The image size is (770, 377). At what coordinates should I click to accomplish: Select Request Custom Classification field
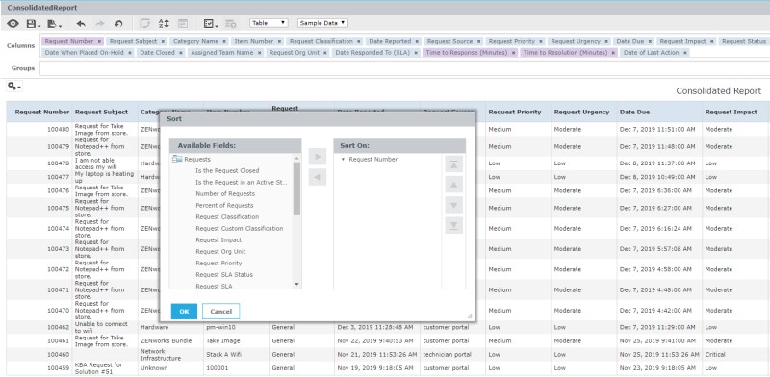(x=239, y=228)
